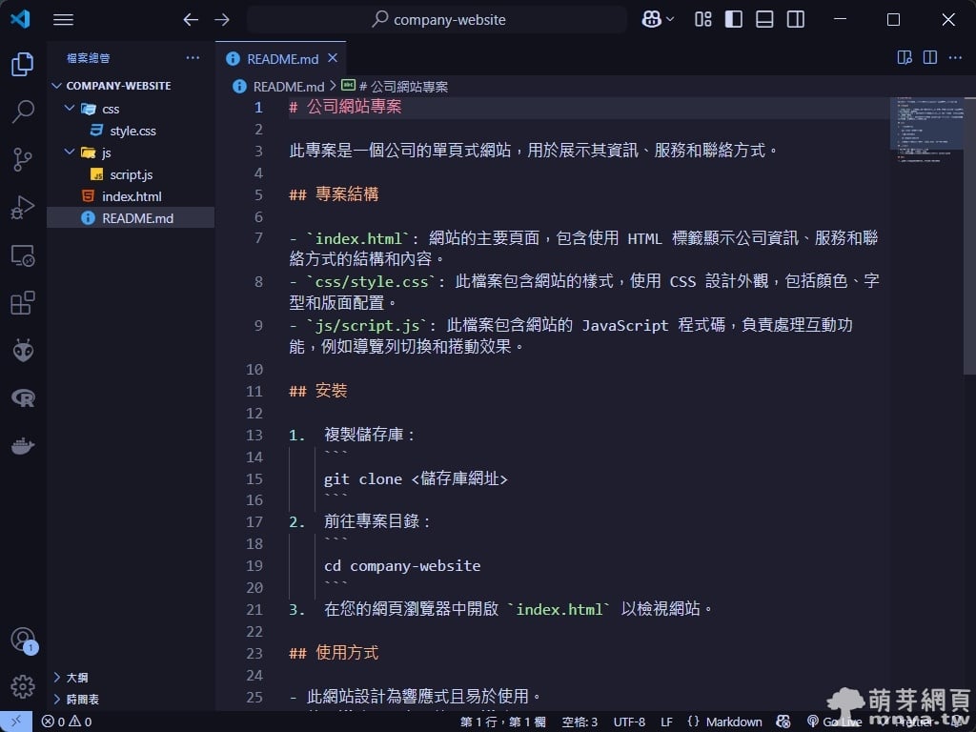This screenshot has height=732, width=976.
Task: Open index.html in the explorer
Action: (132, 196)
